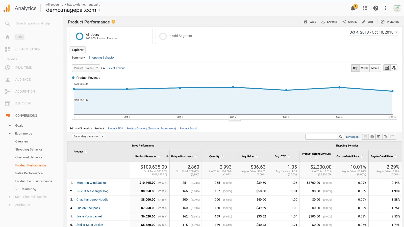Open the Google apps grid icon
Image resolution: width=404 pixels, height=227 pixels.
(x=365, y=8)
